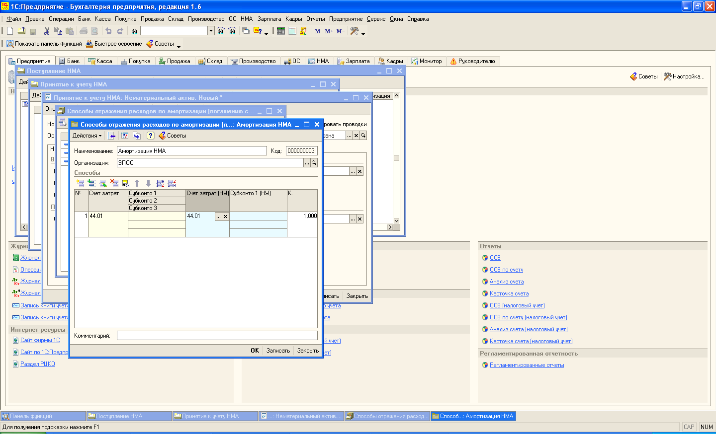Click OK in the Амортизация НМА dialog
Screen dimensions: 716x434
tap(255, 351)
